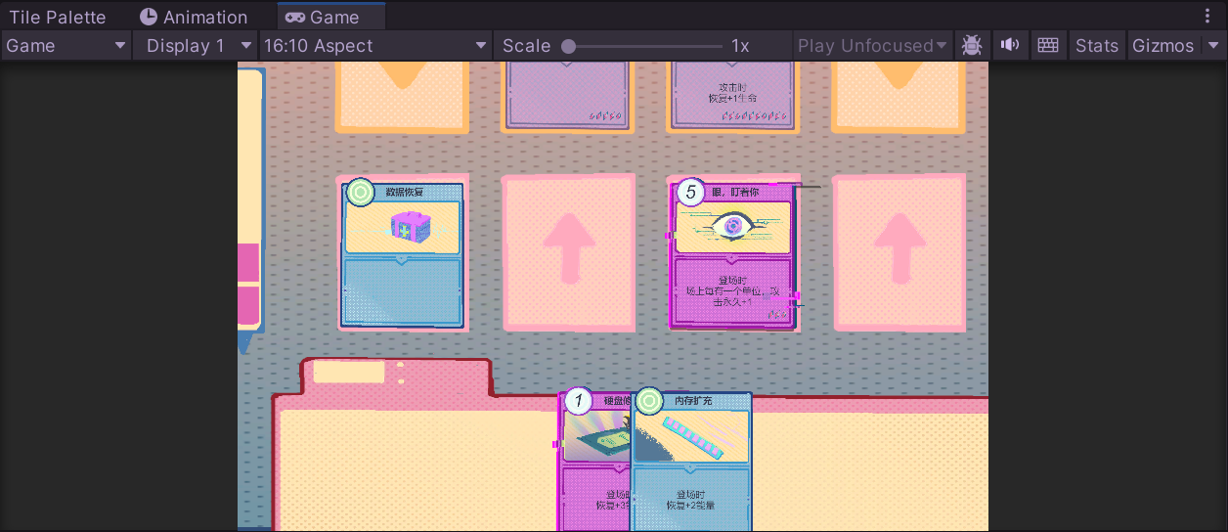Toggle the frame debugger bug icon
Screen dimensions: 1228x532
click(x=971, y=46)
